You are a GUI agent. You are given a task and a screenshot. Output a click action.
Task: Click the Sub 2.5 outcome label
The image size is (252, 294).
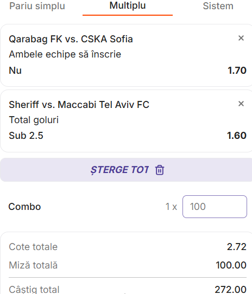pyautogui.click(x=26, y=136)
